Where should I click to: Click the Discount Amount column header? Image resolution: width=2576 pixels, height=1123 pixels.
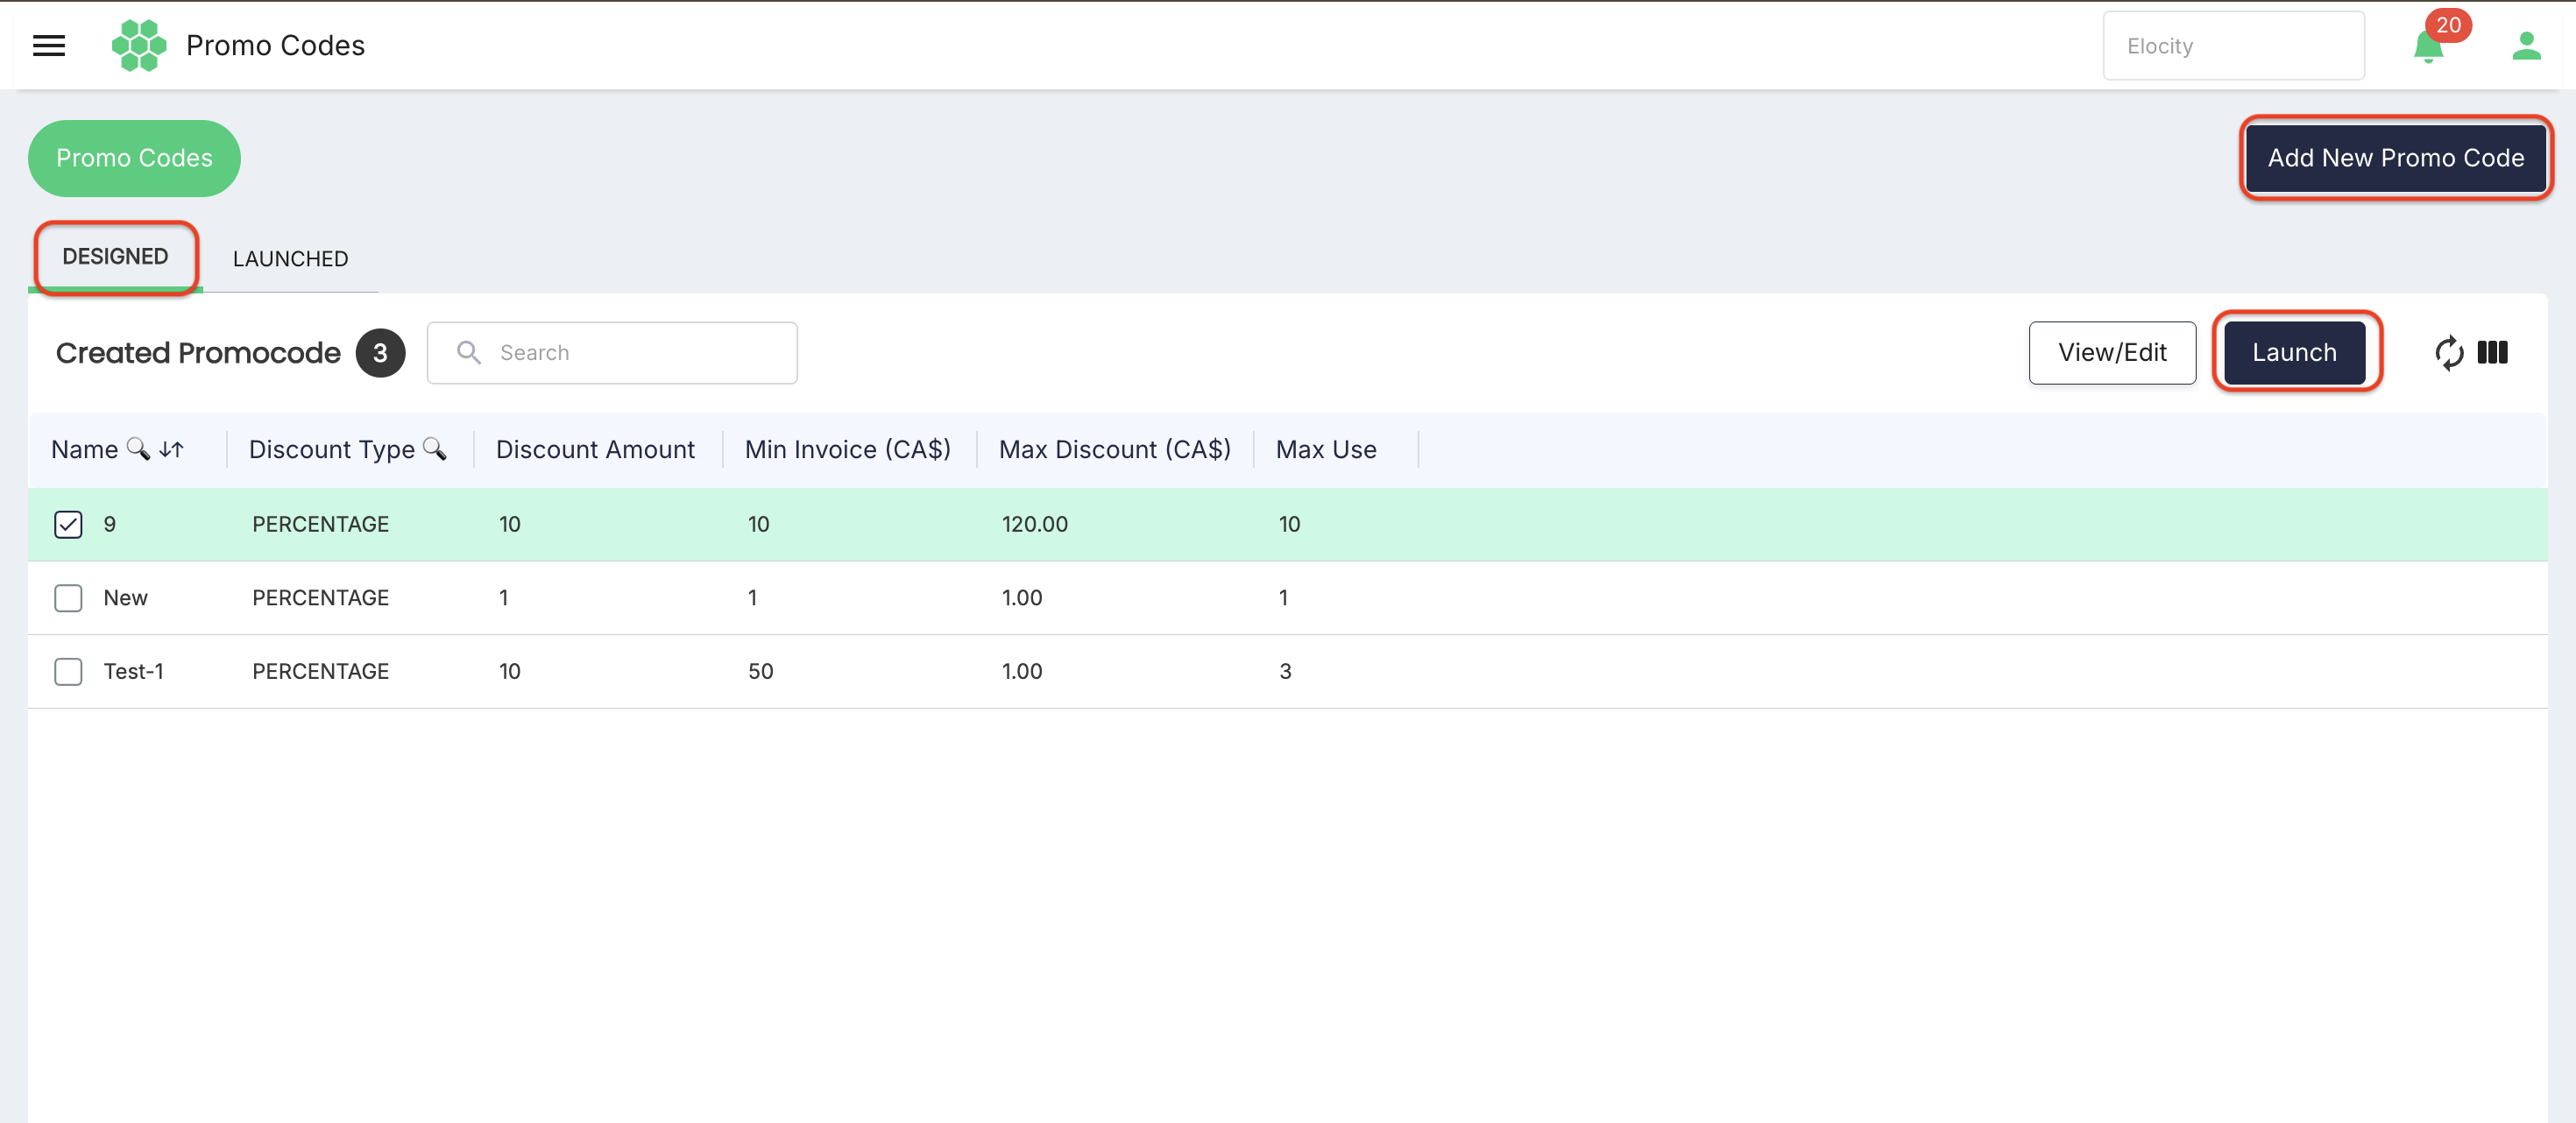click(595, 450)
